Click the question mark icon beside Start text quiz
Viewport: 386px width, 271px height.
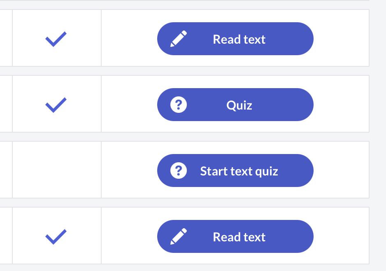pos(179,171)
